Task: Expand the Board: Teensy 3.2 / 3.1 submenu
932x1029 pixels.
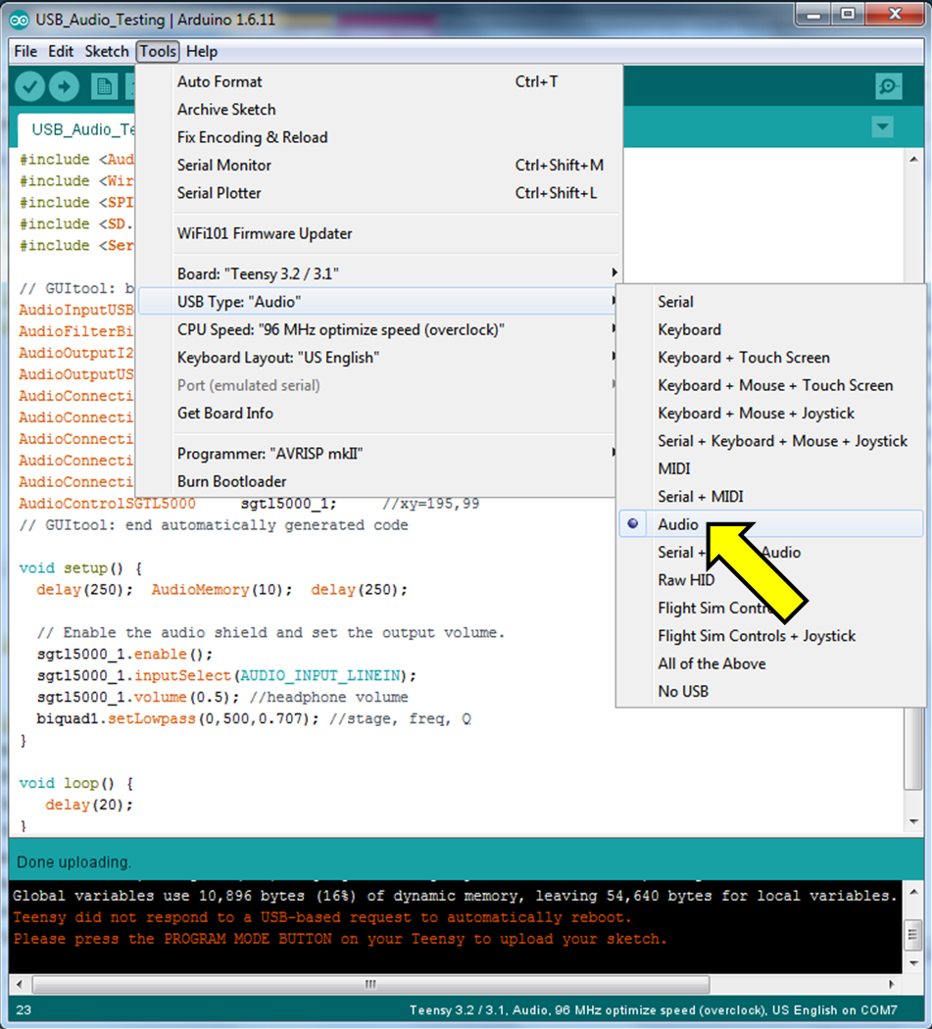Action: point(378,273)
